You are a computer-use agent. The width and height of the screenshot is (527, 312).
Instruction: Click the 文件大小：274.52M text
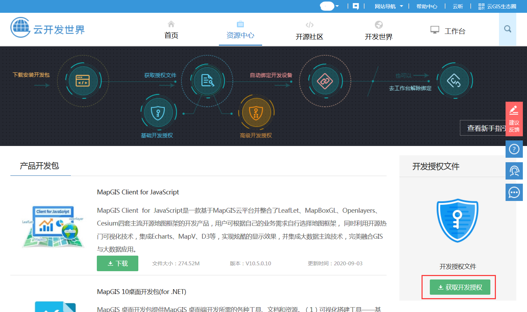click(176, 263)
